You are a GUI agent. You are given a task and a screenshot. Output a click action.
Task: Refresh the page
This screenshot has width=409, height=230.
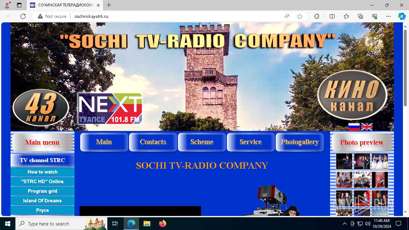(23, 16)
